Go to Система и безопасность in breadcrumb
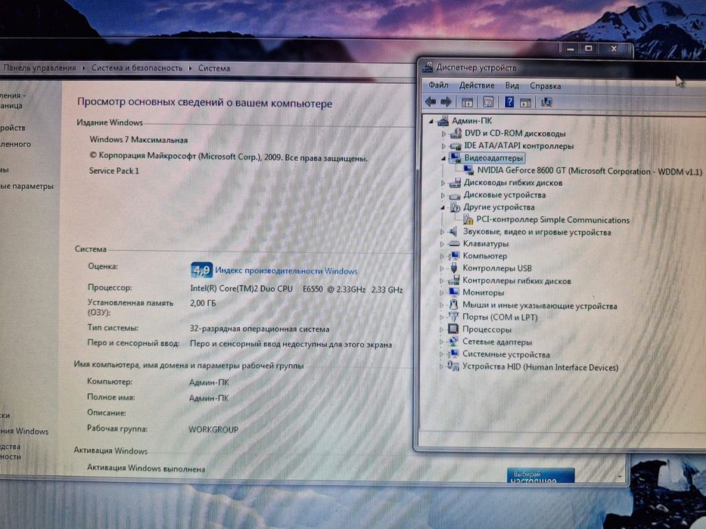This screenshot has height=529, width=706. [x=137, y=68]
